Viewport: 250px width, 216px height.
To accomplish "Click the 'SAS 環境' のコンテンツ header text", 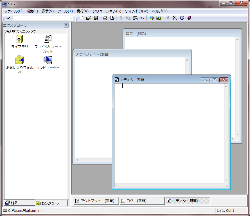I will click(x=20, y=31).
